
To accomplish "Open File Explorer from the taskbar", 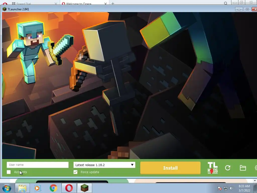I will [x=22, y=188].
